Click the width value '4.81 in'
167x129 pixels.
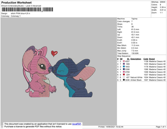click(x=163, y=10)
